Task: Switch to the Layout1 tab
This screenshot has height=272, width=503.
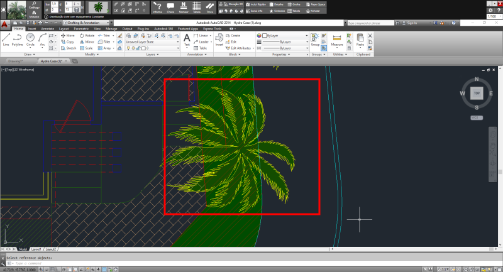Action: click(x=36, y=249)
